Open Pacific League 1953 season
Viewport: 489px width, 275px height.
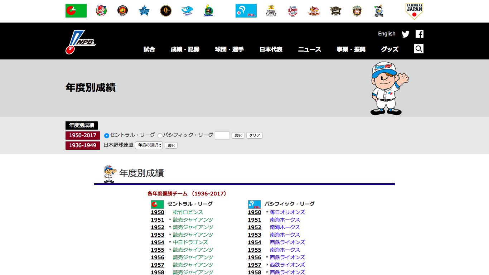[x=255, y=235]
